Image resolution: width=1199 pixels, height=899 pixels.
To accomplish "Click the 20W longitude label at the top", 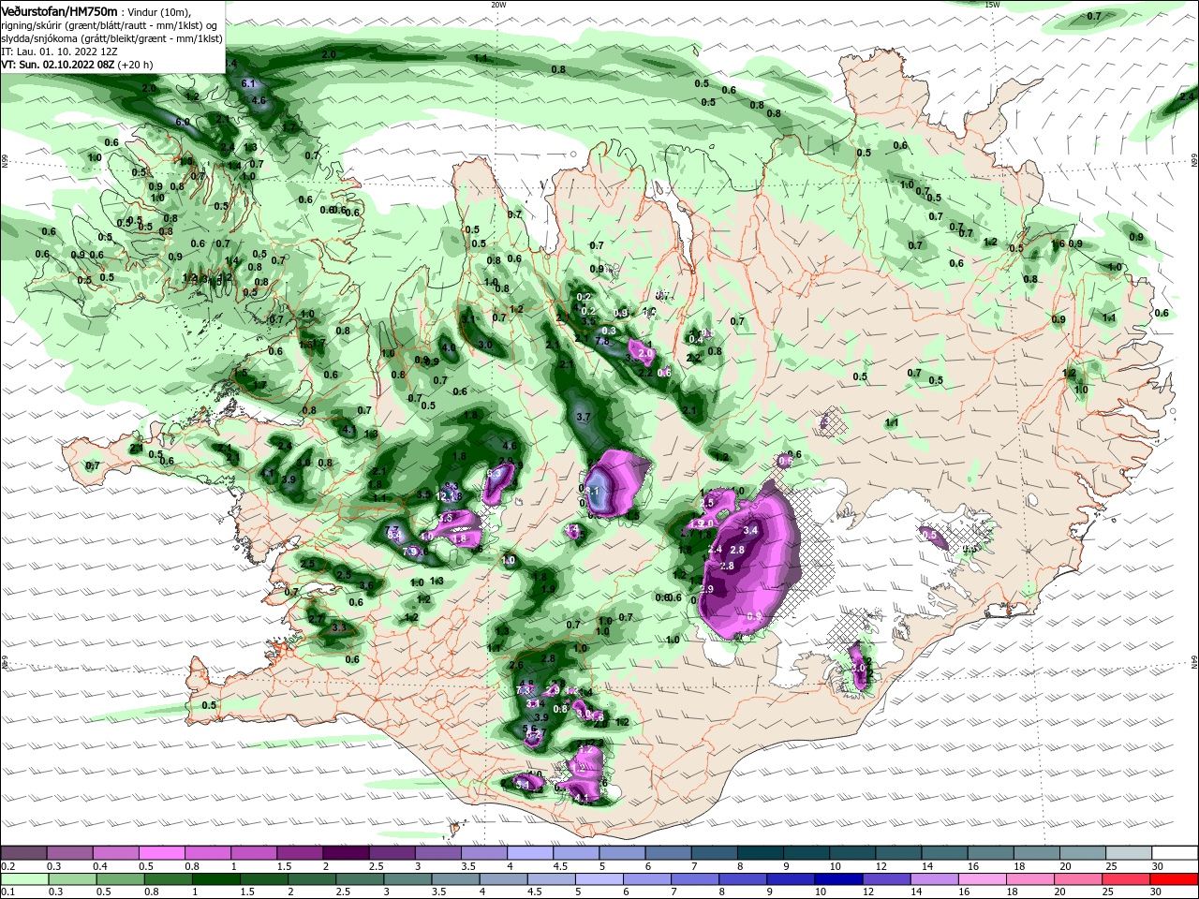I will 498,4.
